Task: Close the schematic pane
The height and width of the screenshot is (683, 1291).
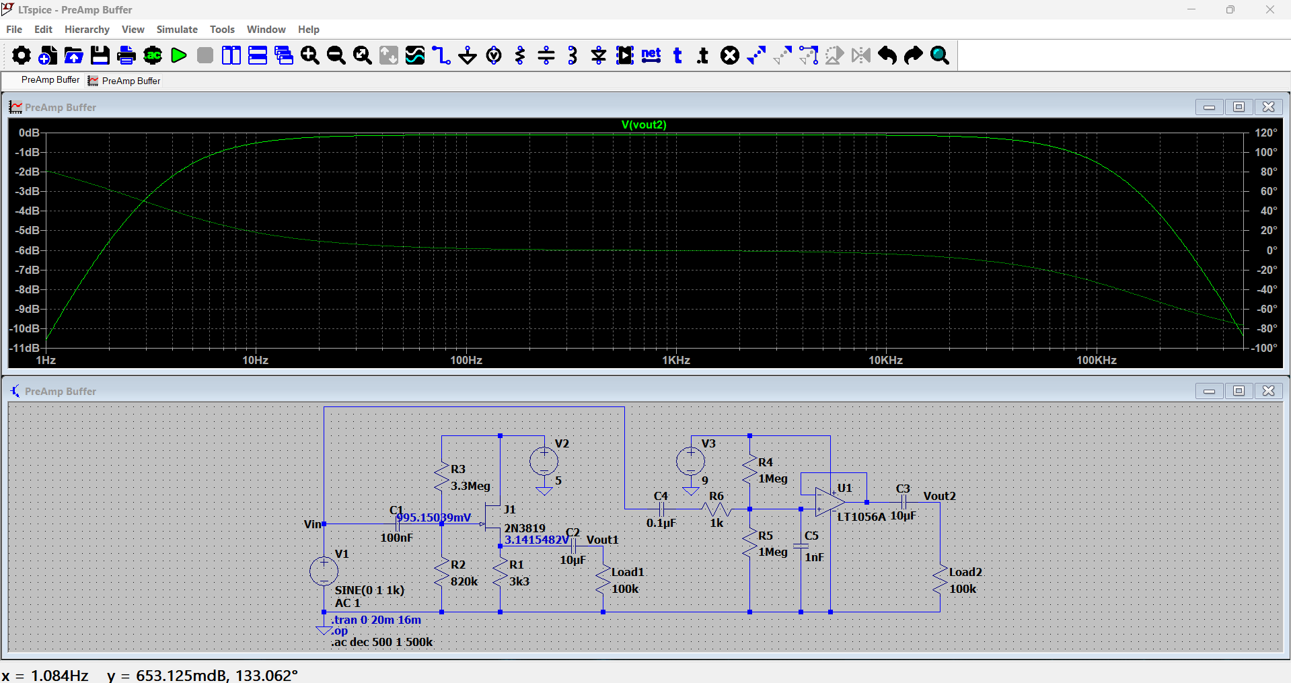Action: (1268, 391)
